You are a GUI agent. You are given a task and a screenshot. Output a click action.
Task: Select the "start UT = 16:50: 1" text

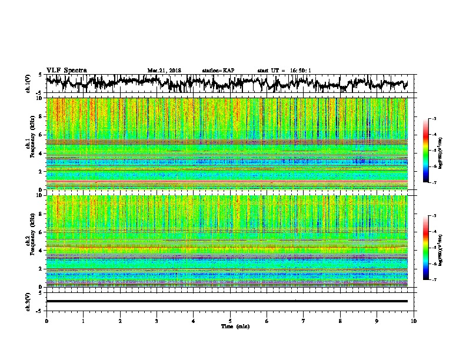[284, 71]
